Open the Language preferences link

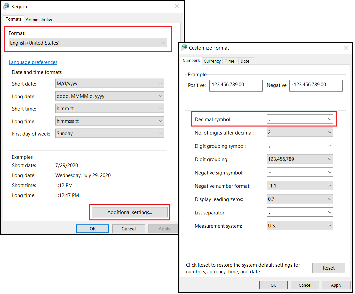[33, 62]
